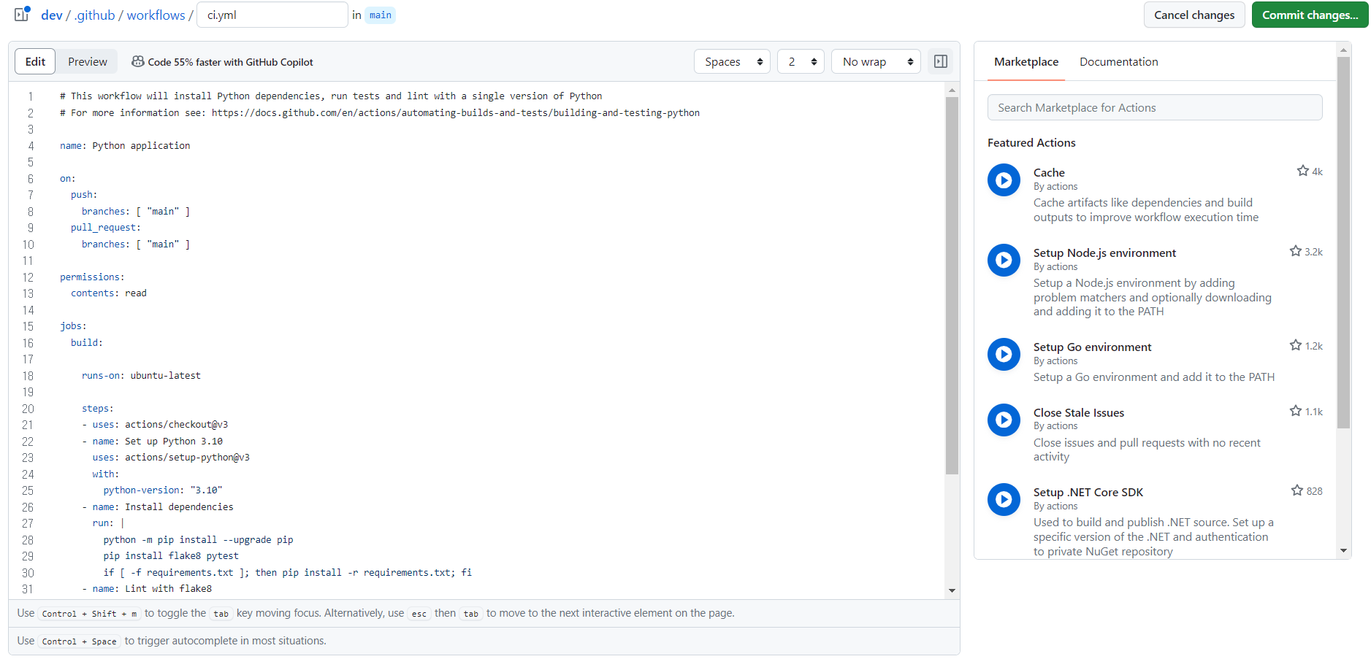Click the 'pull_request:' code line
The image size is (1371, 659).
pyautogui.click(x=106, y=228)
